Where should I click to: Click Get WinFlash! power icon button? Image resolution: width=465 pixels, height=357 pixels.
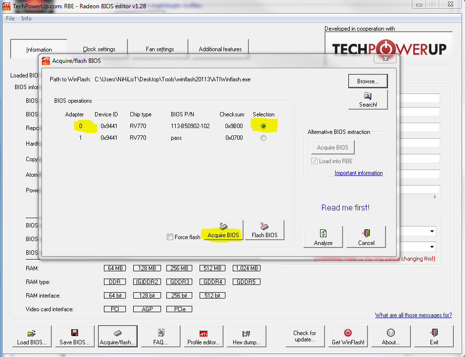tap(348, 336)
